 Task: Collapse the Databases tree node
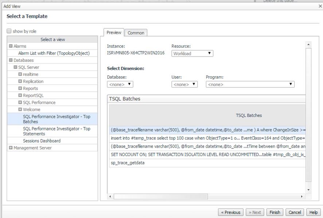11,60
